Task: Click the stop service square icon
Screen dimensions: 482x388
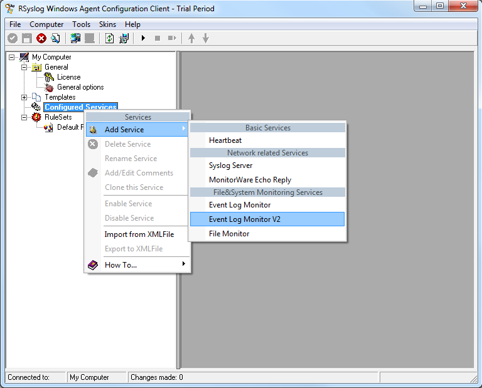Action: point(158,38)
